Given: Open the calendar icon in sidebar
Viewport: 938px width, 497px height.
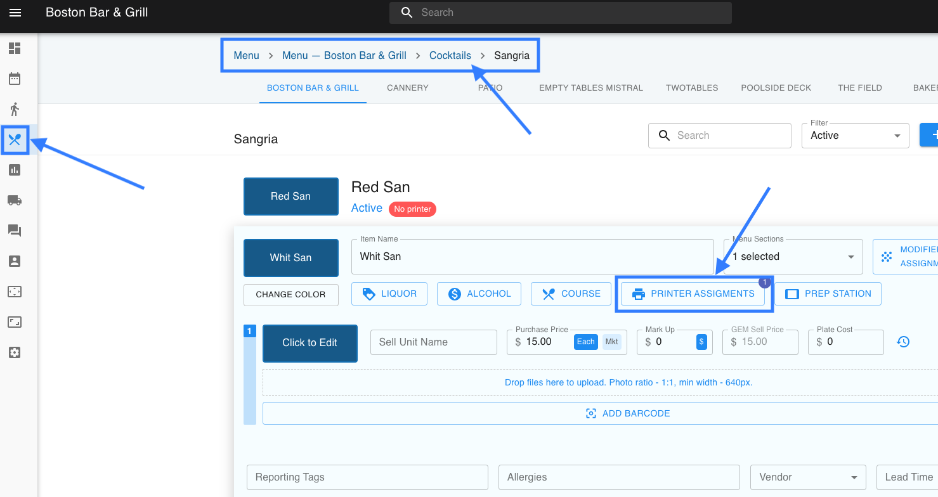Looking at the screenshot, I should click(15, 79).
